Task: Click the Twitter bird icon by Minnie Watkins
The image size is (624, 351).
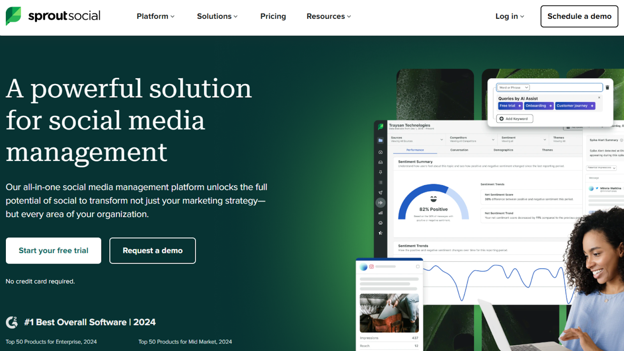Action: 597,188
